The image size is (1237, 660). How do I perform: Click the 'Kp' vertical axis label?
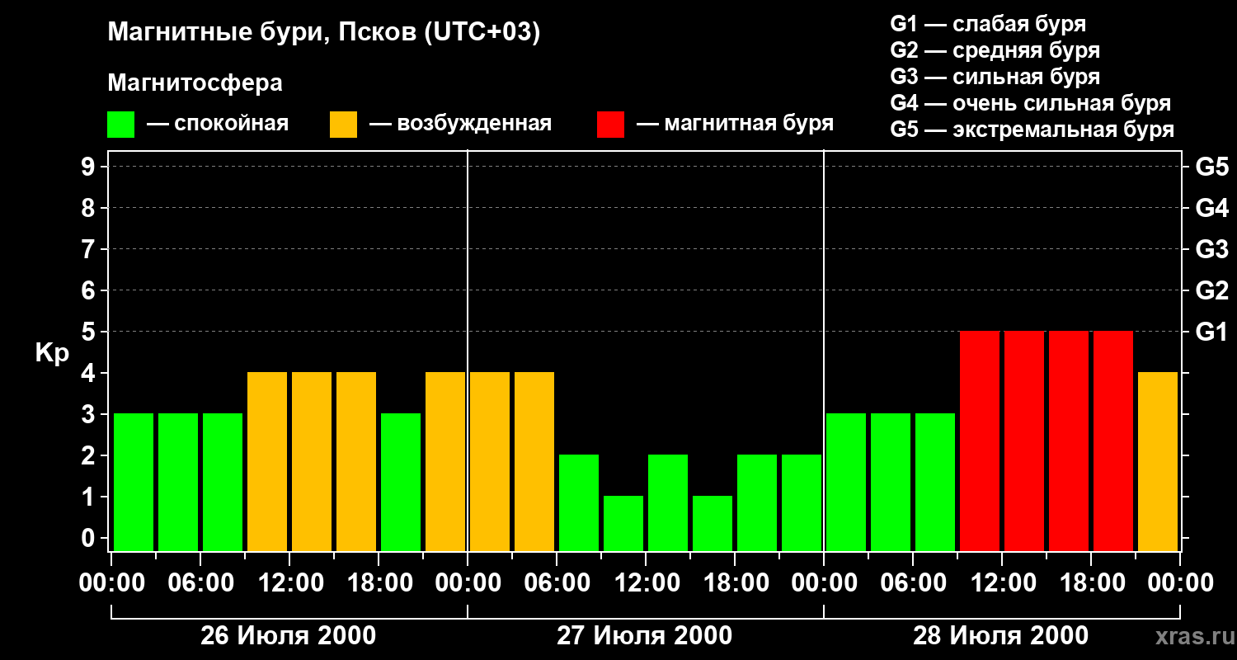click(52, 353)
